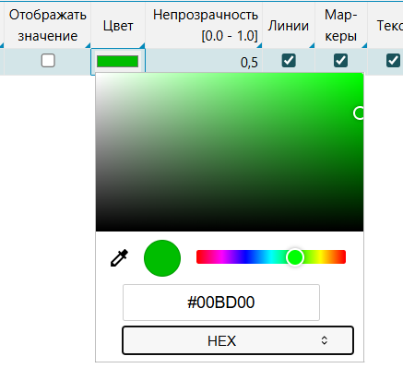
Task: Click corner triangle of Маркеры column header
Action: click(364, 45)
